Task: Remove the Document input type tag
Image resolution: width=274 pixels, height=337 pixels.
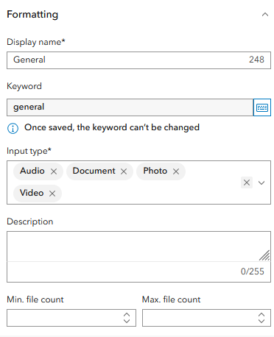Action: point(124,171)
